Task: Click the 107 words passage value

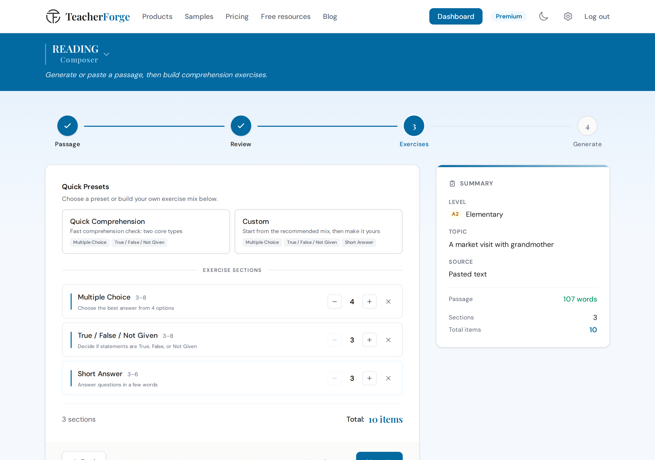Action: (x=580, y=299)
